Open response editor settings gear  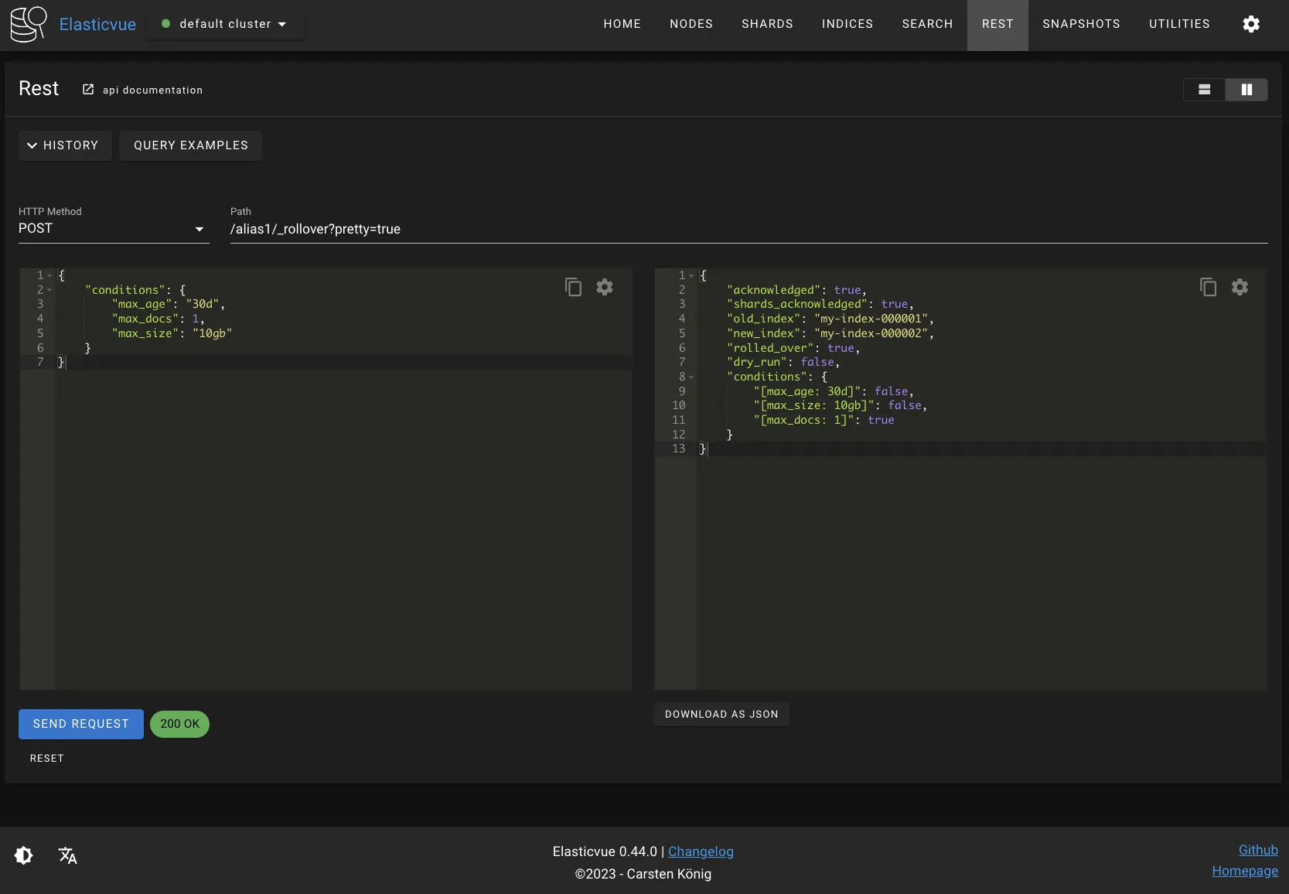click(x=1240, y=287)
